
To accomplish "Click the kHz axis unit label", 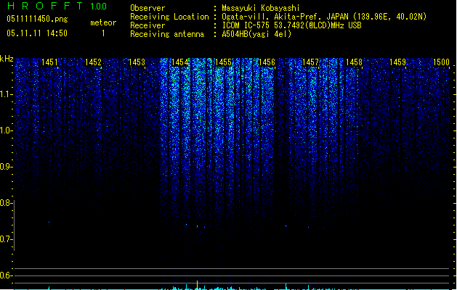I will point(7,59).
